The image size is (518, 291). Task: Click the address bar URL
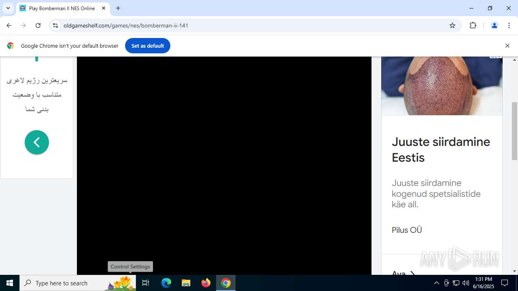click(x=126, y=25)
